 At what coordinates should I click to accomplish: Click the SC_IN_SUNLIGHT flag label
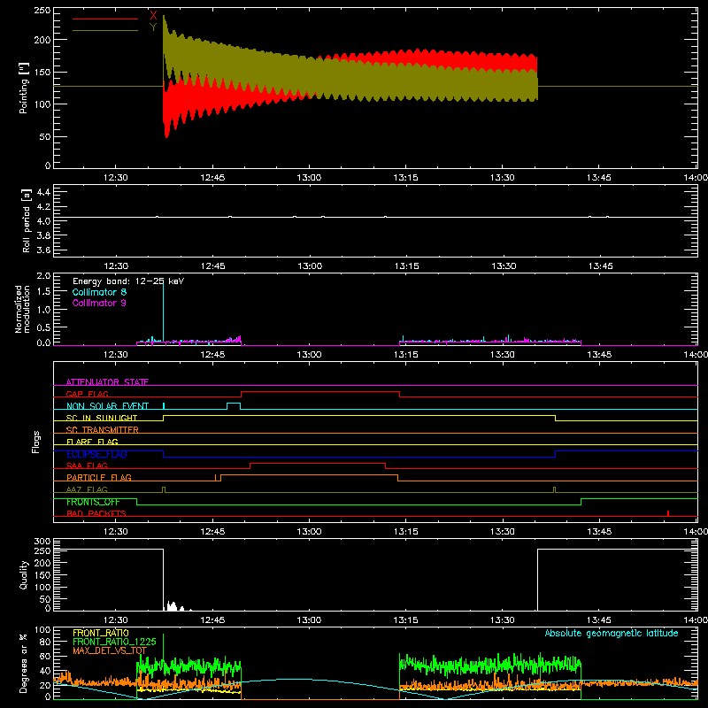102,418
